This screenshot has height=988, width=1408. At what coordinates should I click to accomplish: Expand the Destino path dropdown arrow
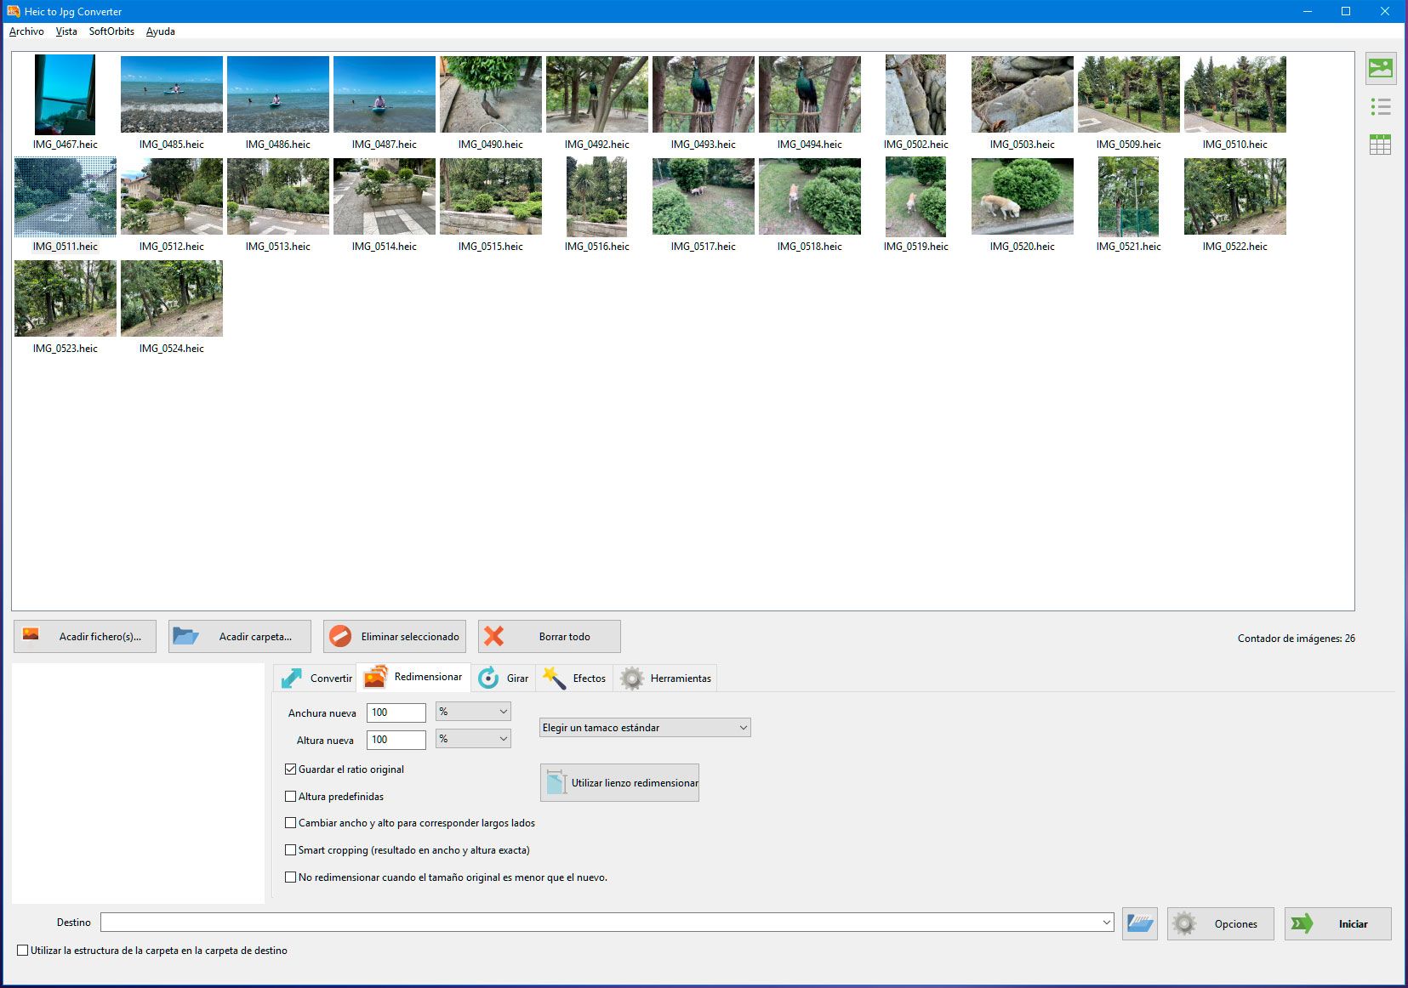[x=1106, y=923]
